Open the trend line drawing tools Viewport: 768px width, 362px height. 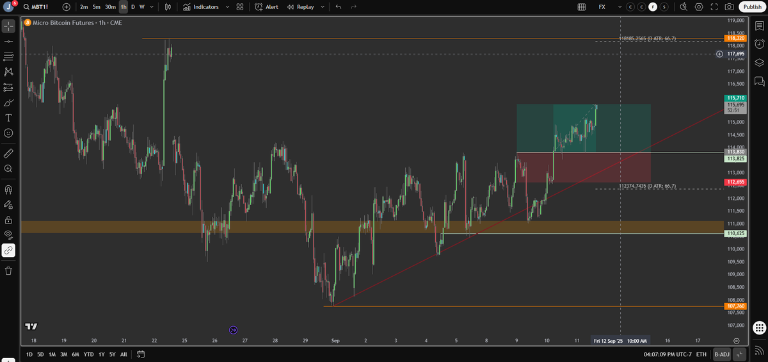pos(8,40)
